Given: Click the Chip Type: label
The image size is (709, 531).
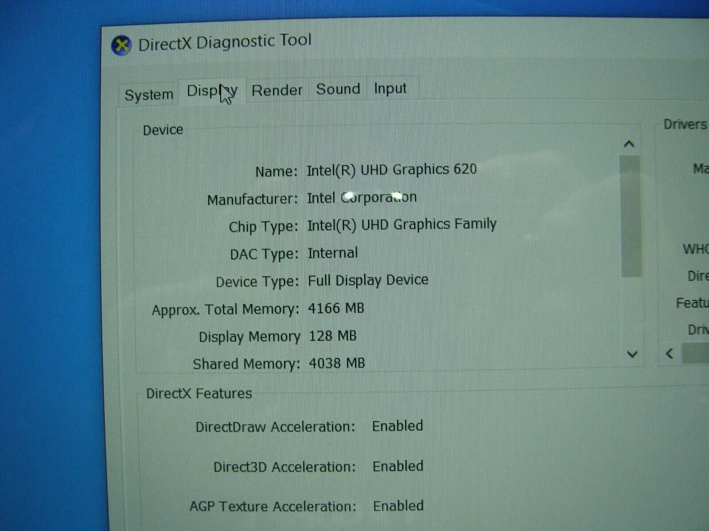Looking at the screenshot, I should (x=264, y=227).
